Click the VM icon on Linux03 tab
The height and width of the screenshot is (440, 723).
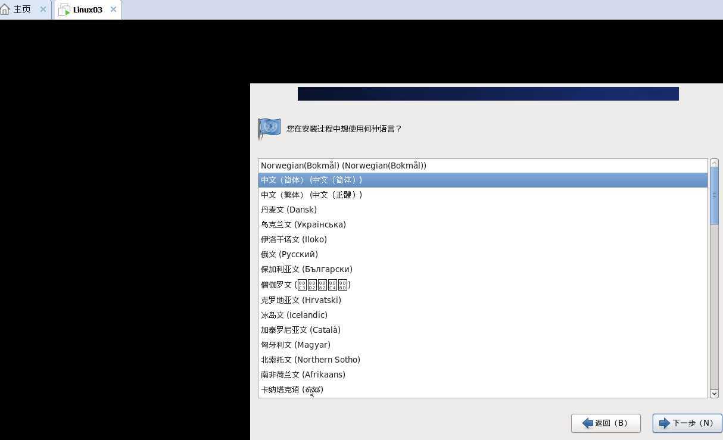(64, 10)
